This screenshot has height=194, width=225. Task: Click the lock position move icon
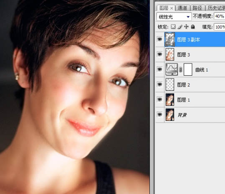186,27
